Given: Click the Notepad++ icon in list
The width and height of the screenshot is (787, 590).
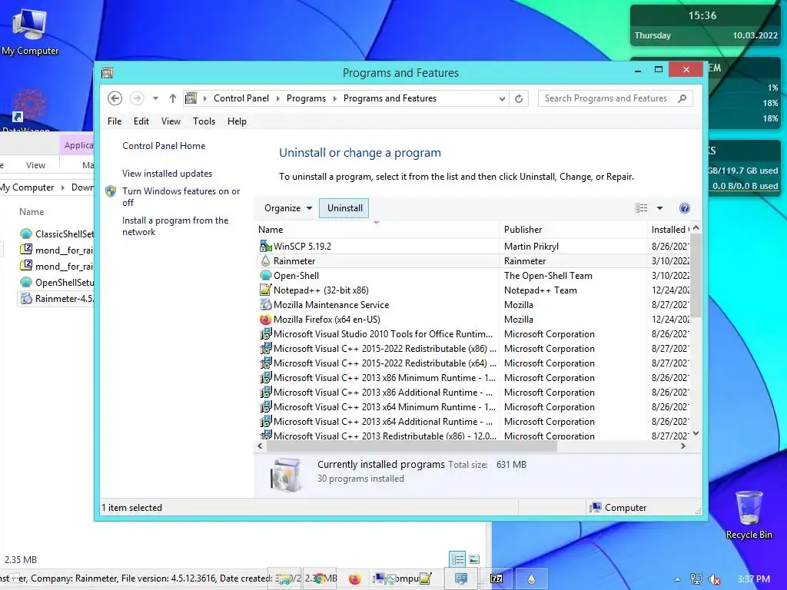Looking at the screenshot, I should click(265, 290).
